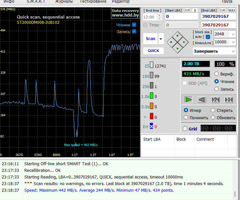240x200 pixels.
Task: Click the 100 % progress display
Action: tap(225, 64)
